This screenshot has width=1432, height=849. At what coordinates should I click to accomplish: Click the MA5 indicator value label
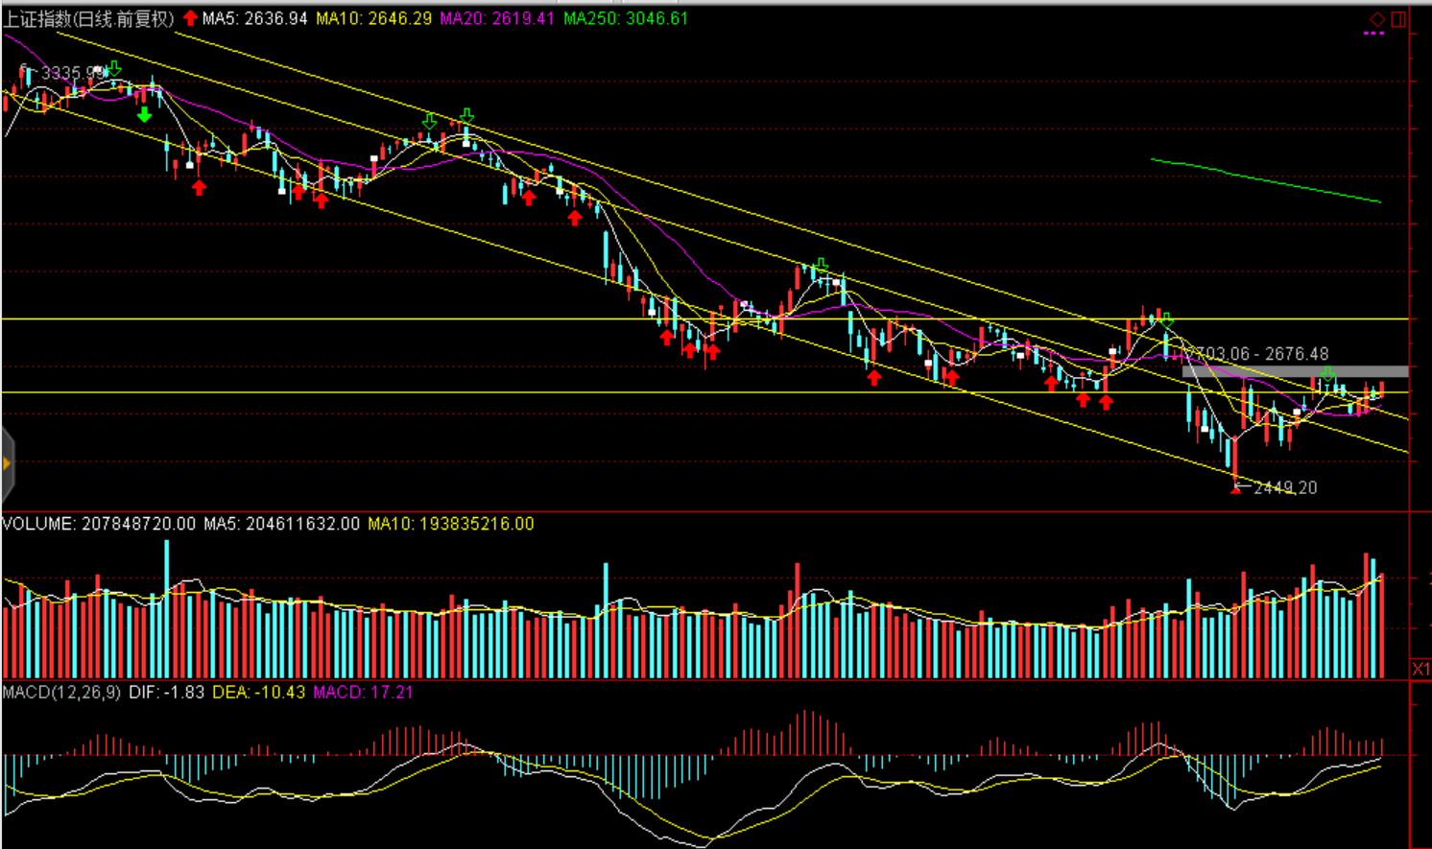click(x=254, y=18)
